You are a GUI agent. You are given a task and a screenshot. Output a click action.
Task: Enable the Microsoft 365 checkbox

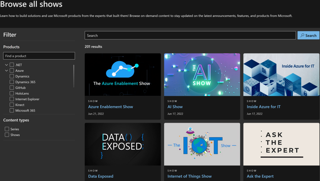tap(12, 111)
